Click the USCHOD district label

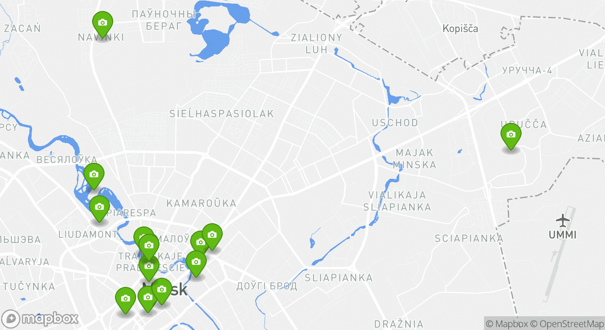tap(395, 123)
